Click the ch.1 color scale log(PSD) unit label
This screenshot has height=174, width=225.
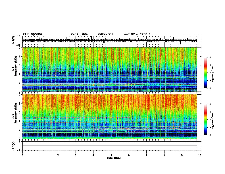[213, 74]
